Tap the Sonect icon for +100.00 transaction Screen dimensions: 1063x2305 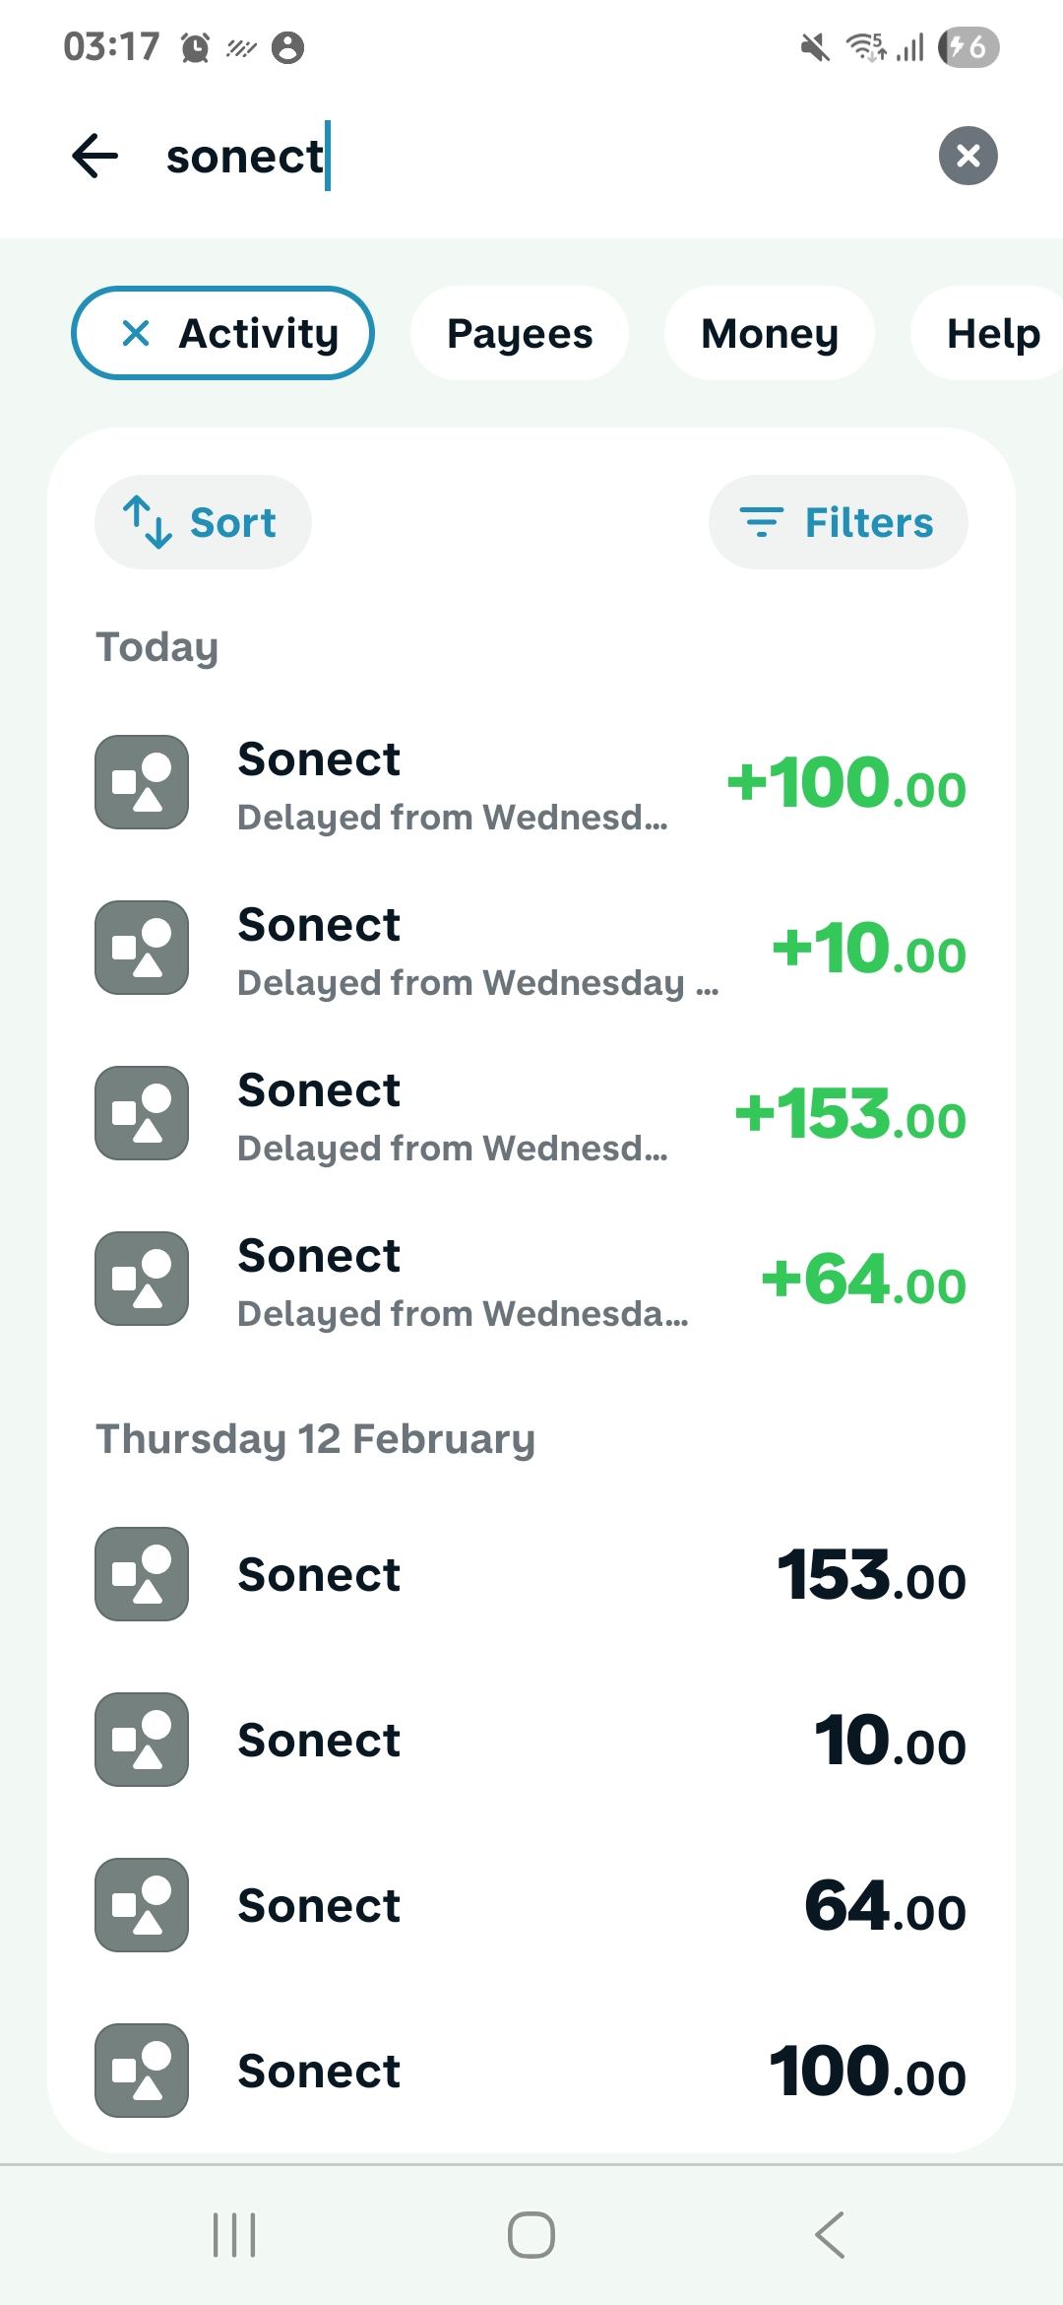click(x=142, y=782)
